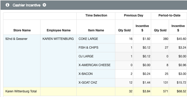Click the Time Selection header cell
The height and width of the screenshot is (97, 187).
96,15
